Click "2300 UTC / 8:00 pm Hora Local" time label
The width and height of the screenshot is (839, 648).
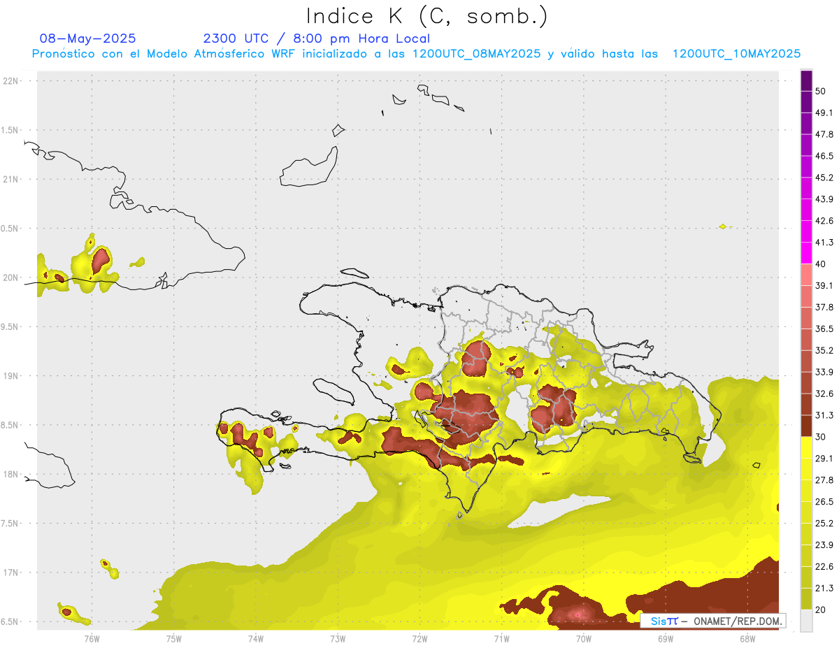[x=316, y=38]
